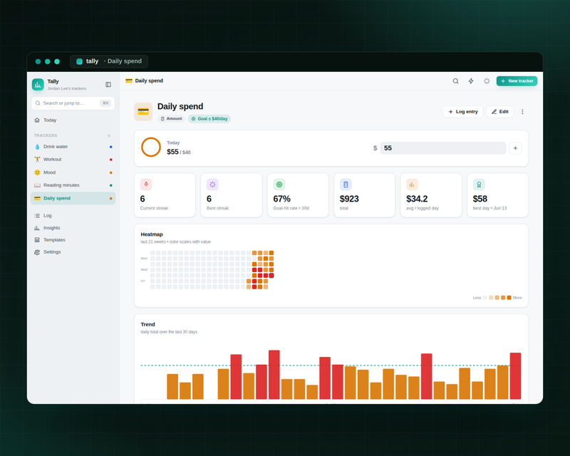The width and height of the screenshot is (570, 456).
Task: Click the plus button beside amount input
Action: (x=515, y=148)
